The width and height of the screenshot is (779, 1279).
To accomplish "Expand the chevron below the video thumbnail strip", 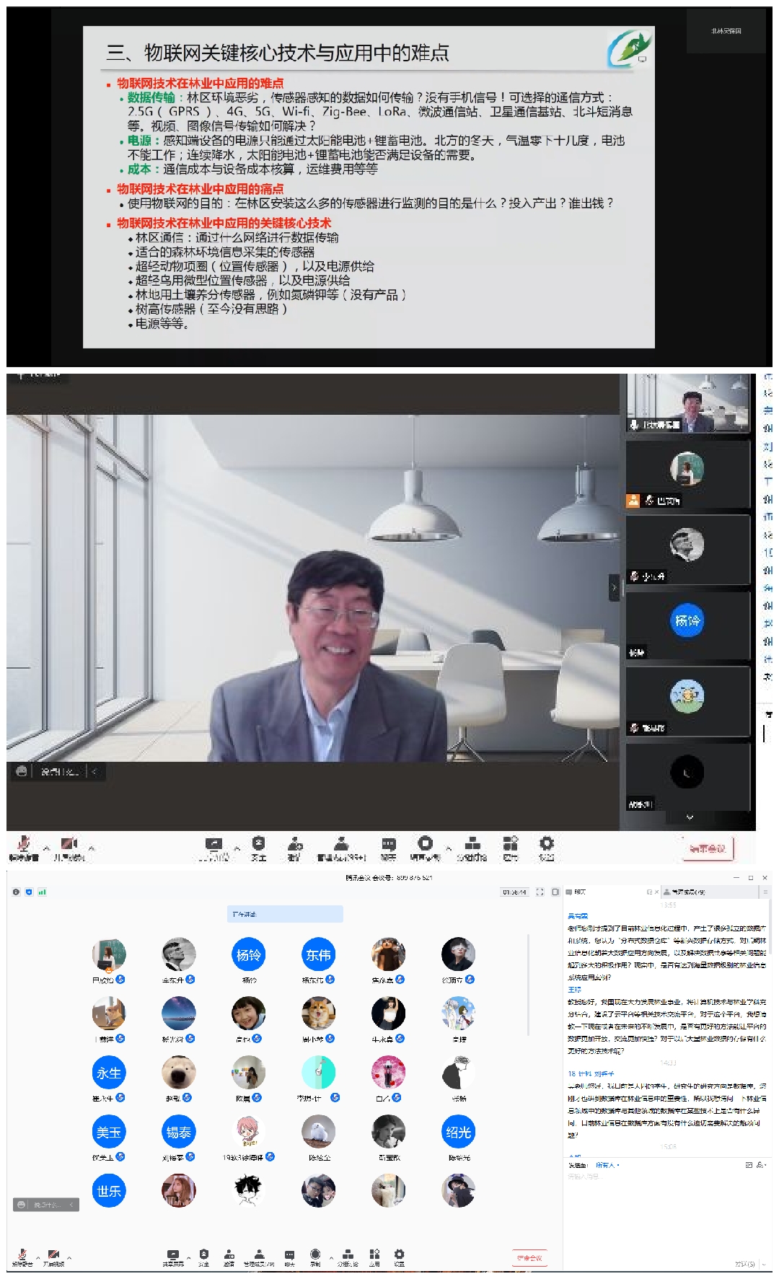I will point(690,817).
